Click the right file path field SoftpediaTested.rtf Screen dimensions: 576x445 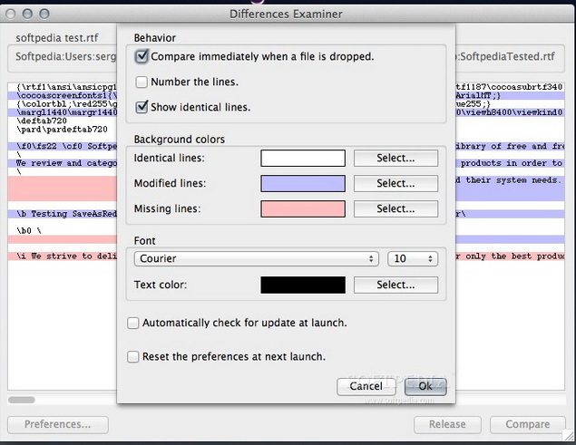[510, 58]
